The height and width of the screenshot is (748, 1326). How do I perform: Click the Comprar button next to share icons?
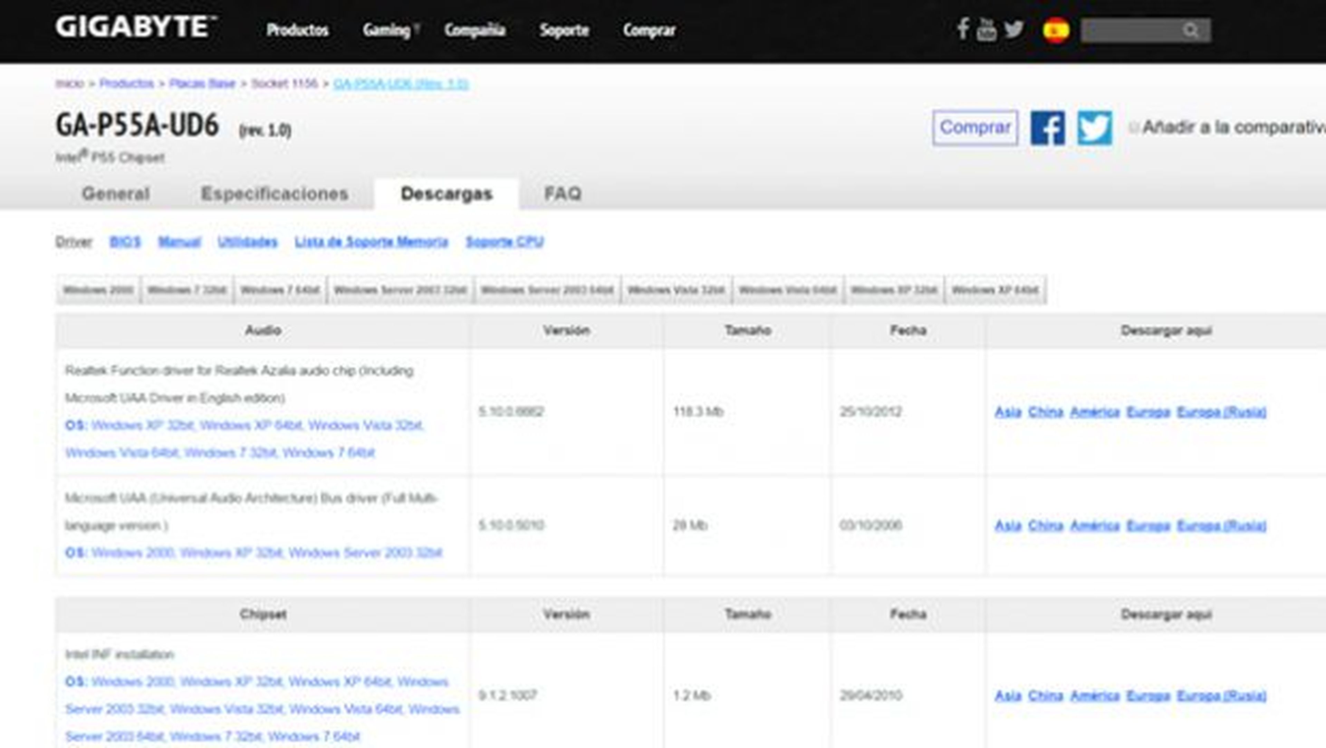(975, 128)
